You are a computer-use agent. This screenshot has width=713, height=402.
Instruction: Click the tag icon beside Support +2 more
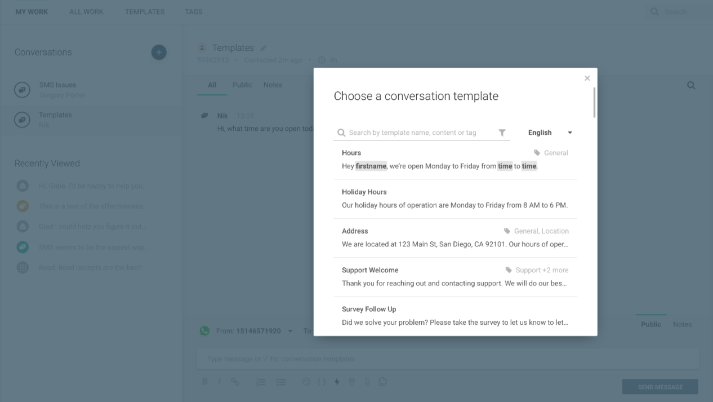pos(509,270)
